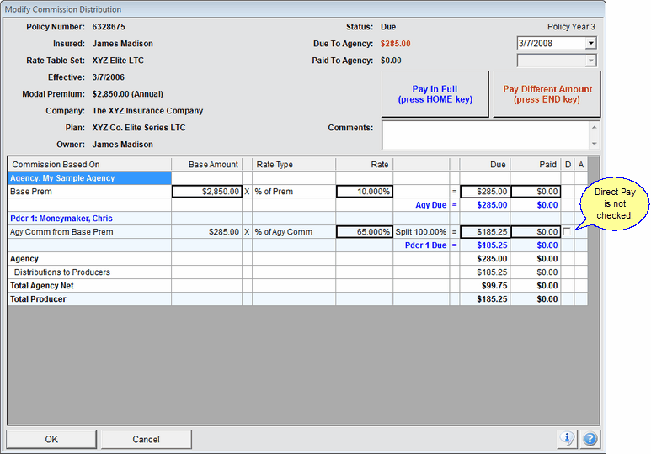This screenshot has width=651, height=454.
Task: Click the Total Agency Net row label
Action: pos(42,286)
